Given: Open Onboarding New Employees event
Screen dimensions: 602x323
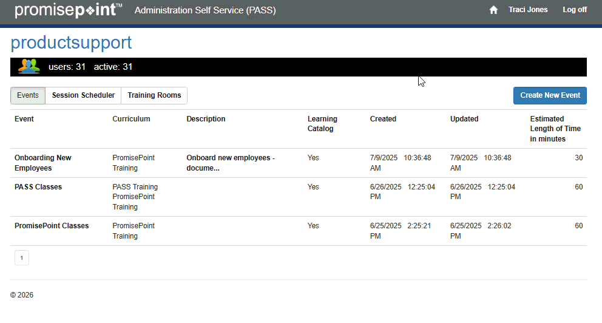Looking at the screenshot, I should pyautogui.click(x=42, y=163).
